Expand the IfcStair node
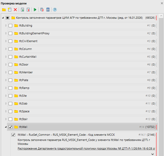The width and height of the screenshot is (164, 156). pos(6,119)
